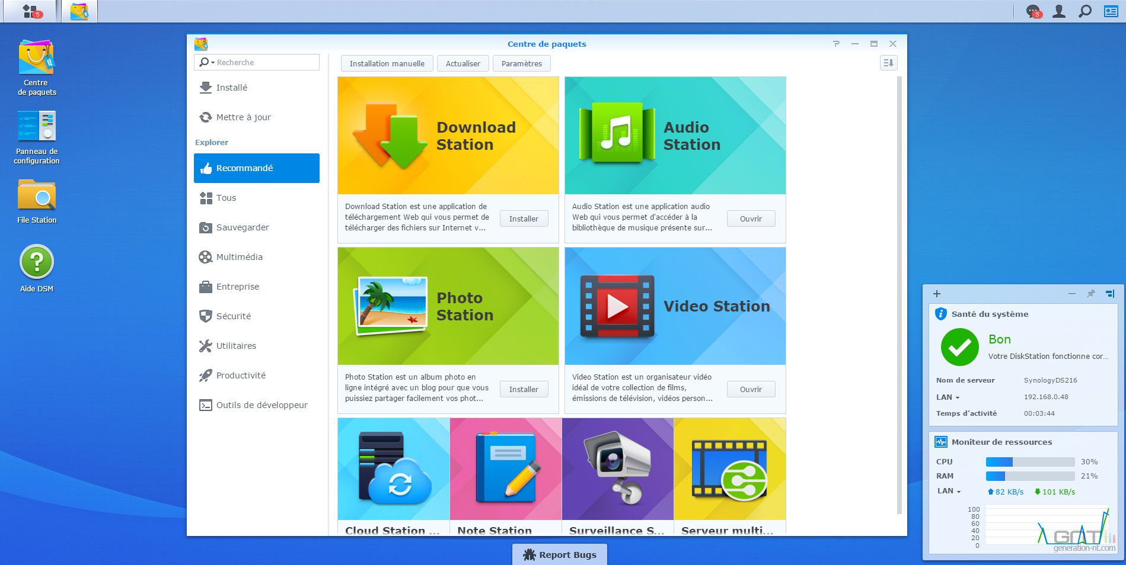Open Audio Station with Ouvrir button
The height and width of the screenshot is (565, 1126).
[751, 219]
